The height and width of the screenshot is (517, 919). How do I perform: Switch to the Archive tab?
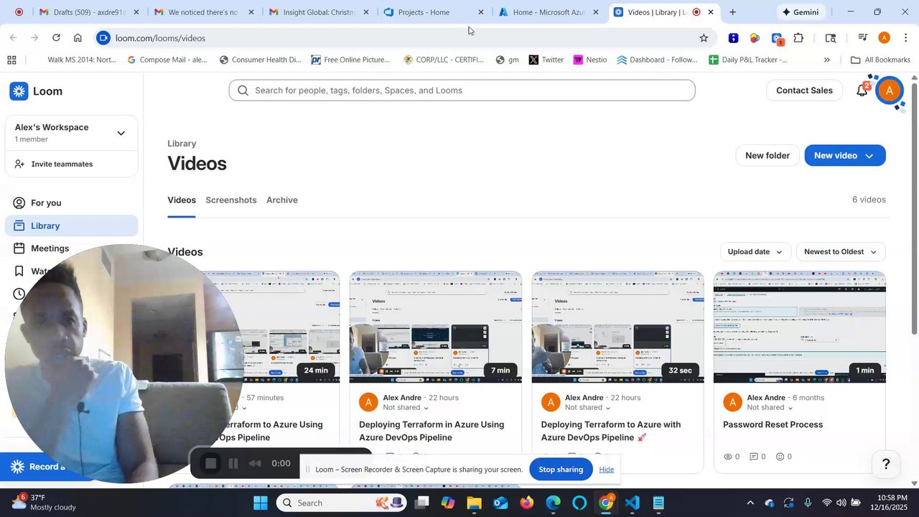[x=282, y=200]
